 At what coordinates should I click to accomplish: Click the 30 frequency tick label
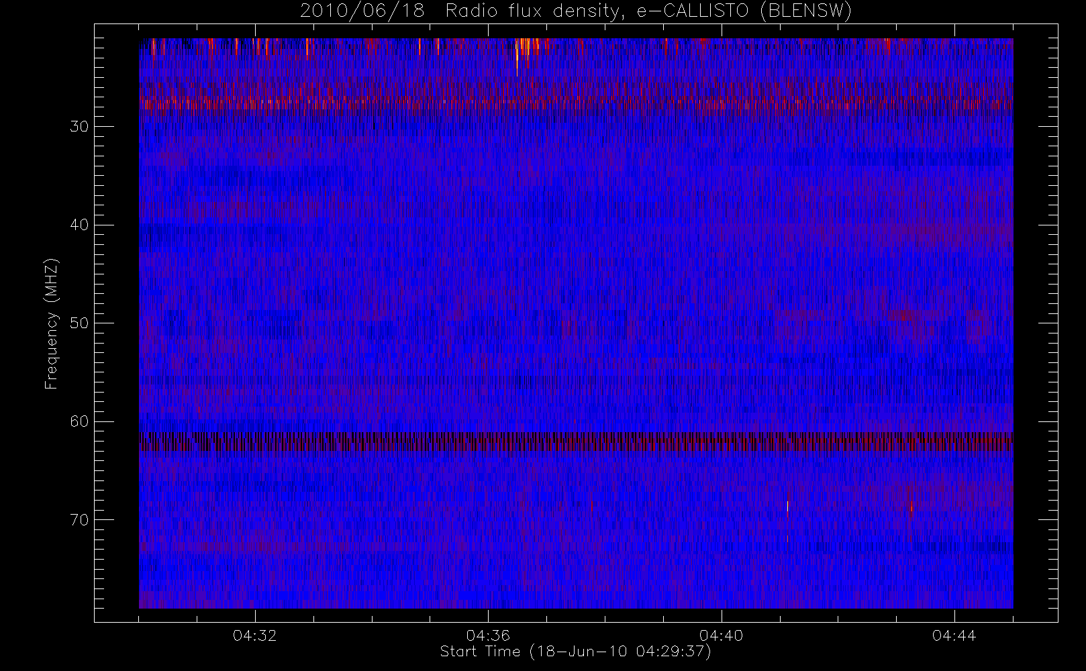[x=79, y=127]
